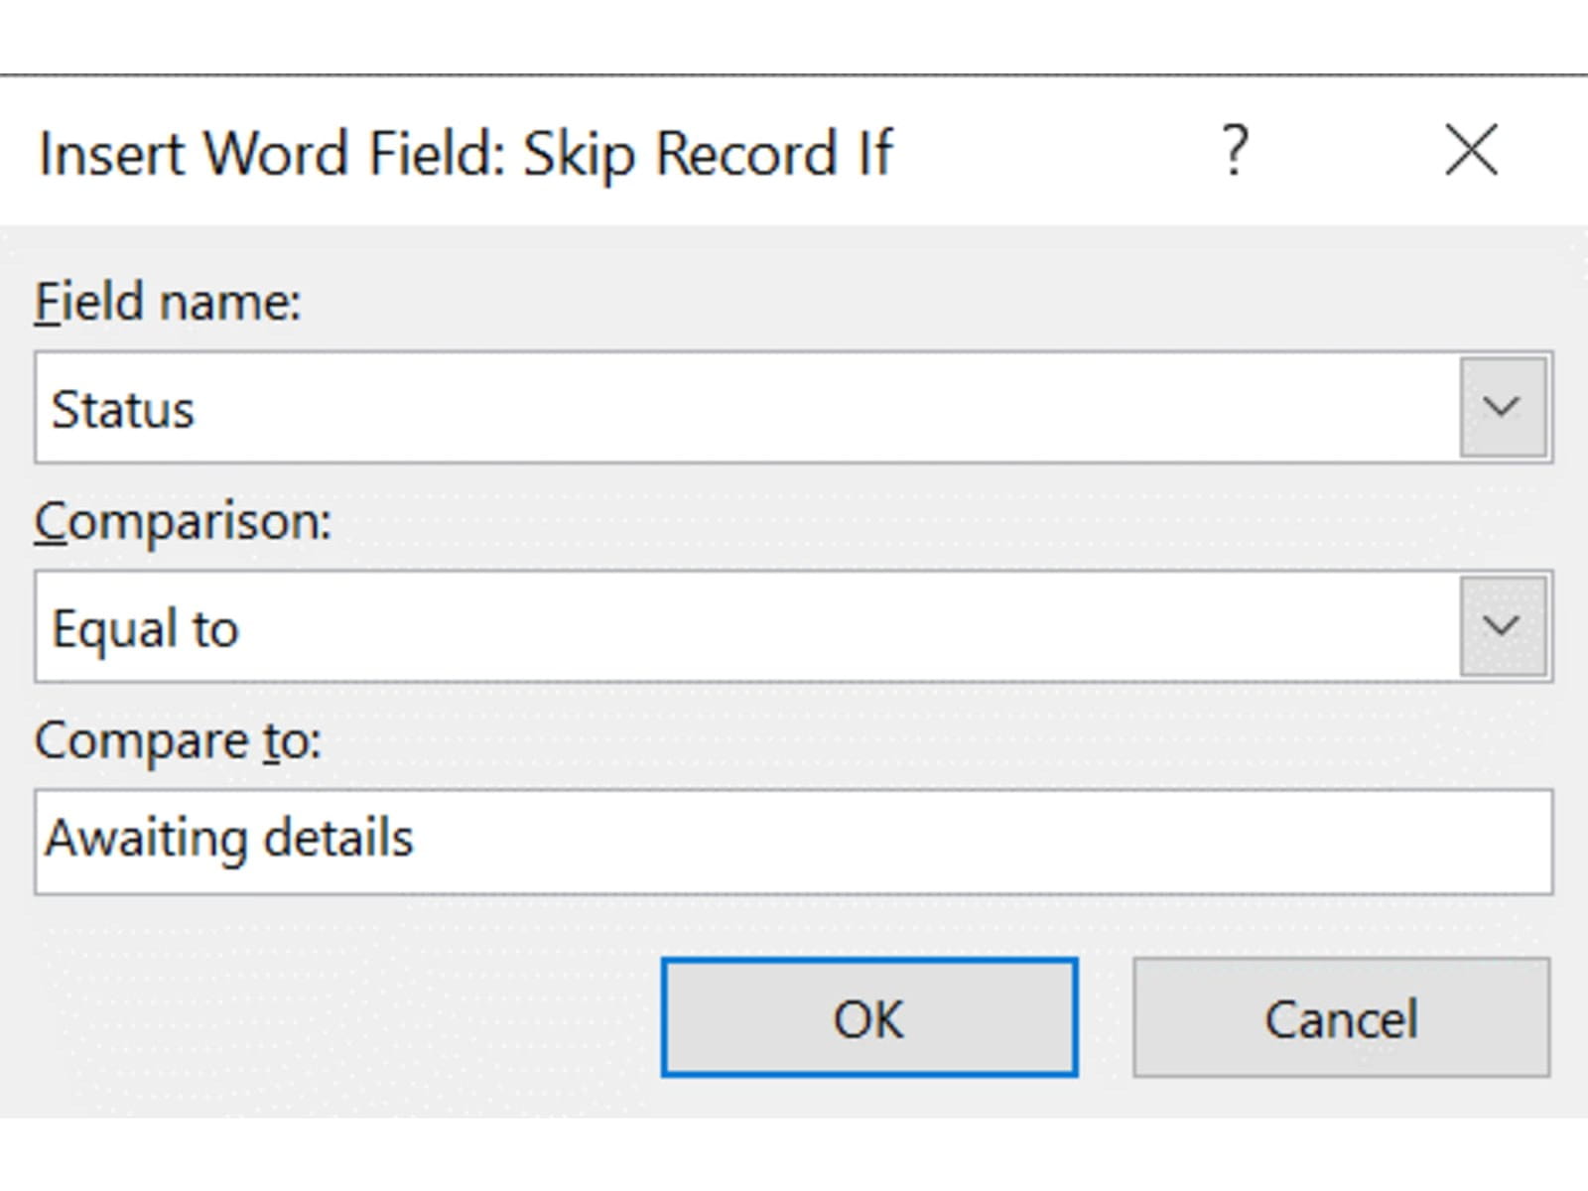Viewport: 1588px width, 1191px height.
Task: Click the Status combo box value
Action: tap(123, 409)
